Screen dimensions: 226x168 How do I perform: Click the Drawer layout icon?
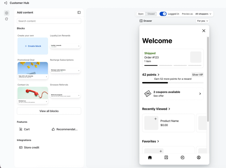[141, 21]
